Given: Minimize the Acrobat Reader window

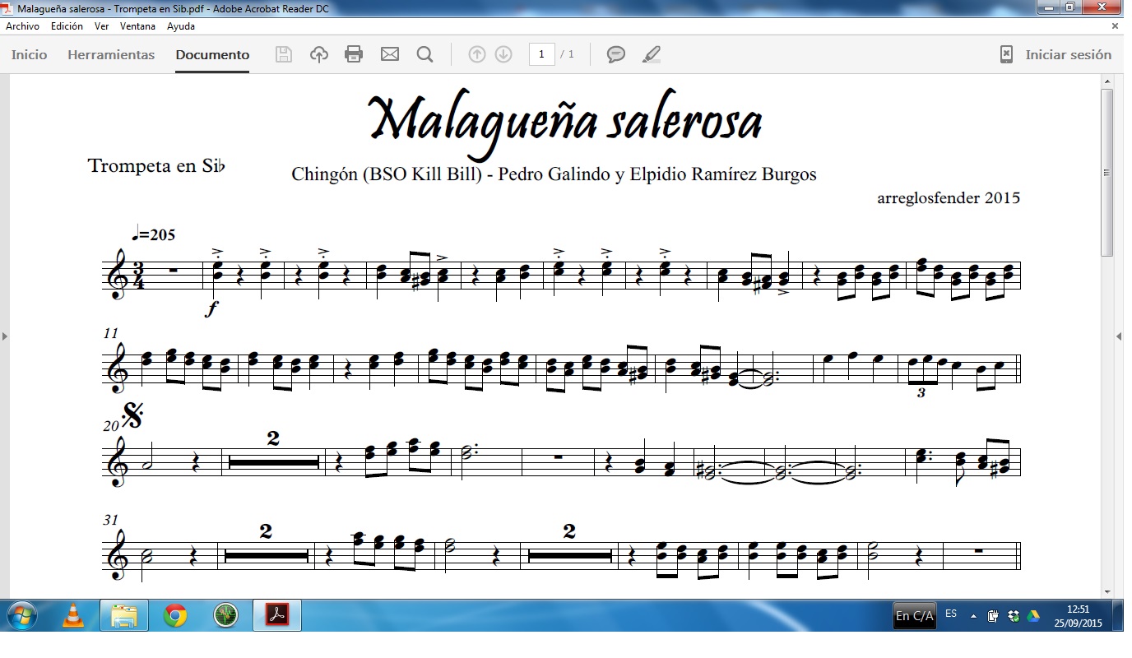Looking at the screenshot, I should 1048,7.
